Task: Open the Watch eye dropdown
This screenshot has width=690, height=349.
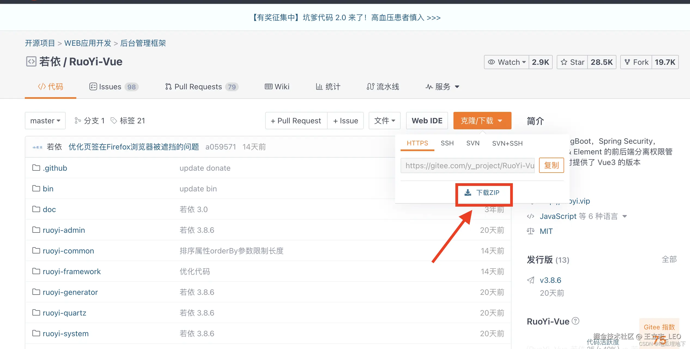Action: click(x=507, y=62)
